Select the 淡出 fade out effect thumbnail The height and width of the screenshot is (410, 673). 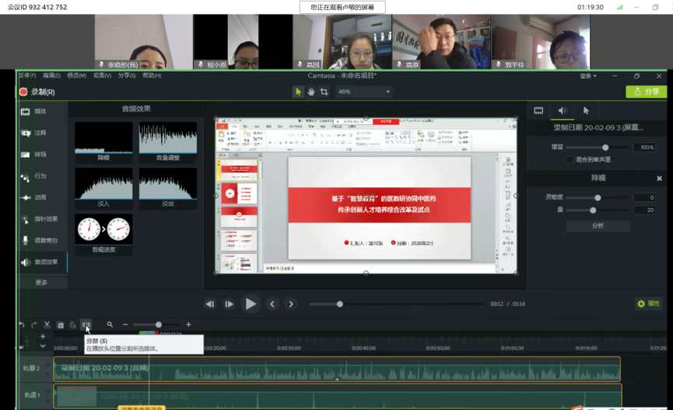[168, 188]
